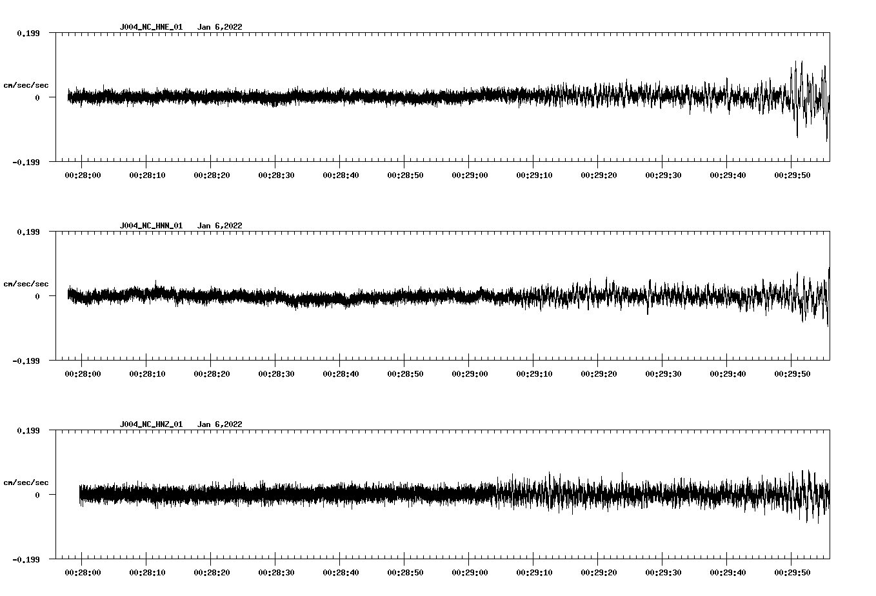876x596 pixels.
Task: Click 00:29:20 time label on HNN plot
Action: coord(597,373)
